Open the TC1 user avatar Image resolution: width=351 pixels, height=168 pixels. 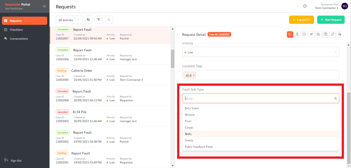coord(345,6)
